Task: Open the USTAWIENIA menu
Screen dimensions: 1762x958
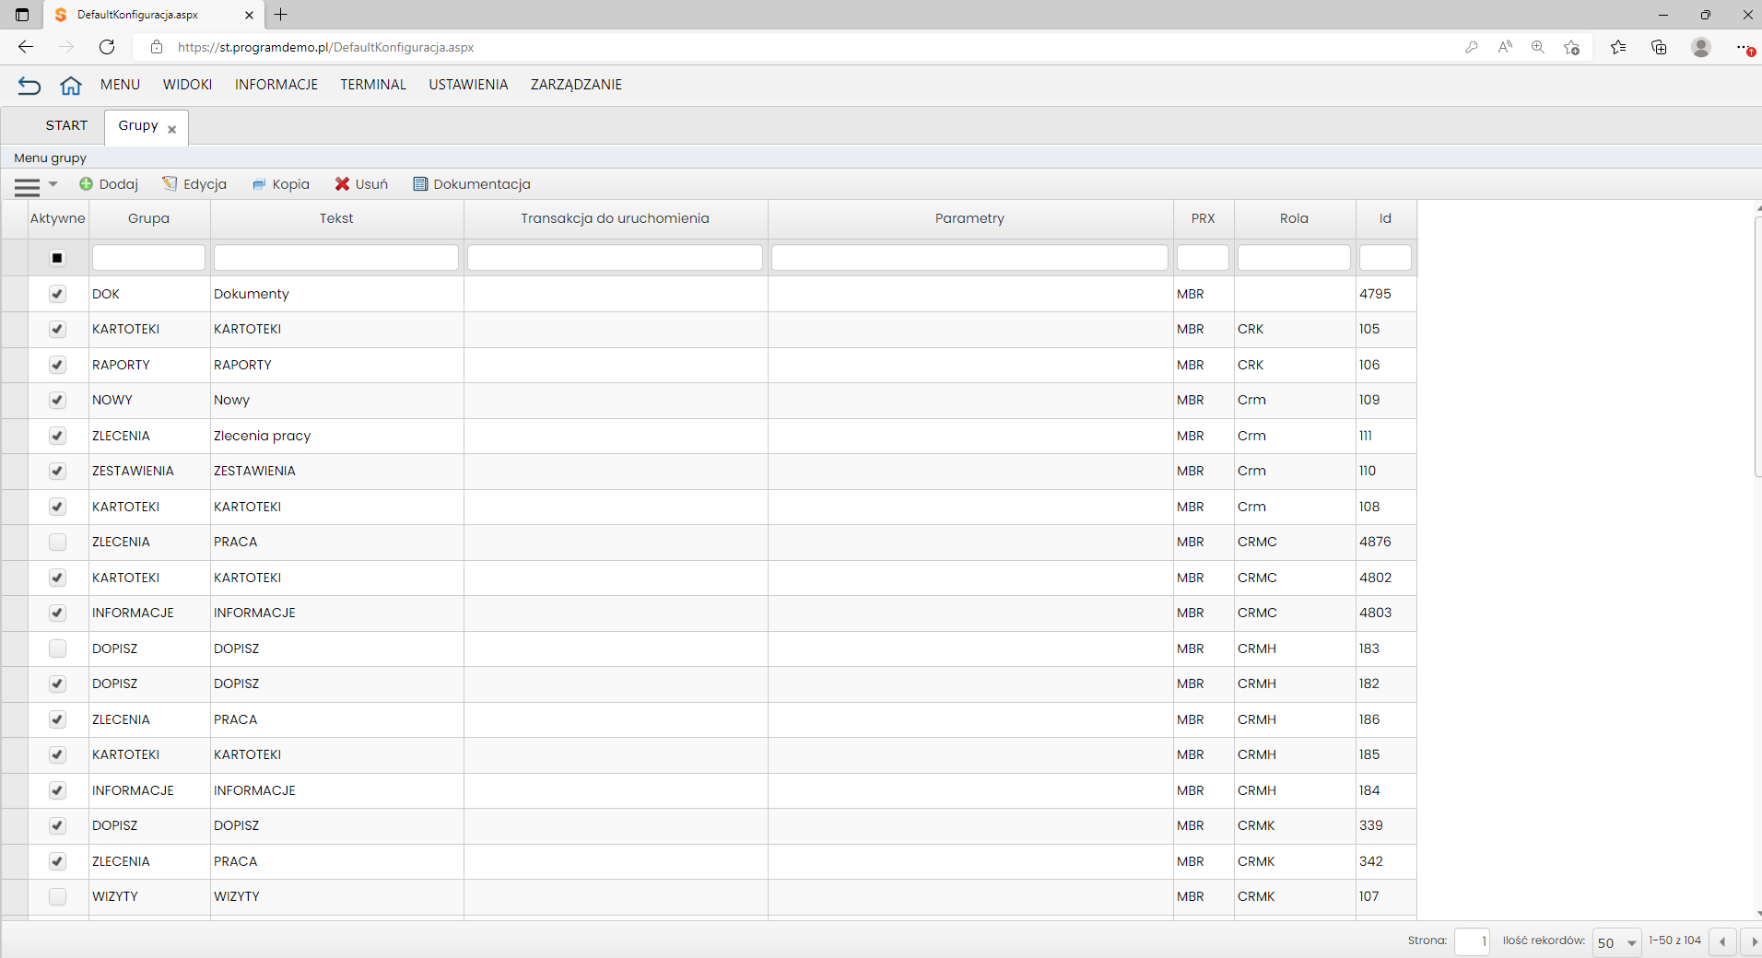Action: [x=468, y=85]
